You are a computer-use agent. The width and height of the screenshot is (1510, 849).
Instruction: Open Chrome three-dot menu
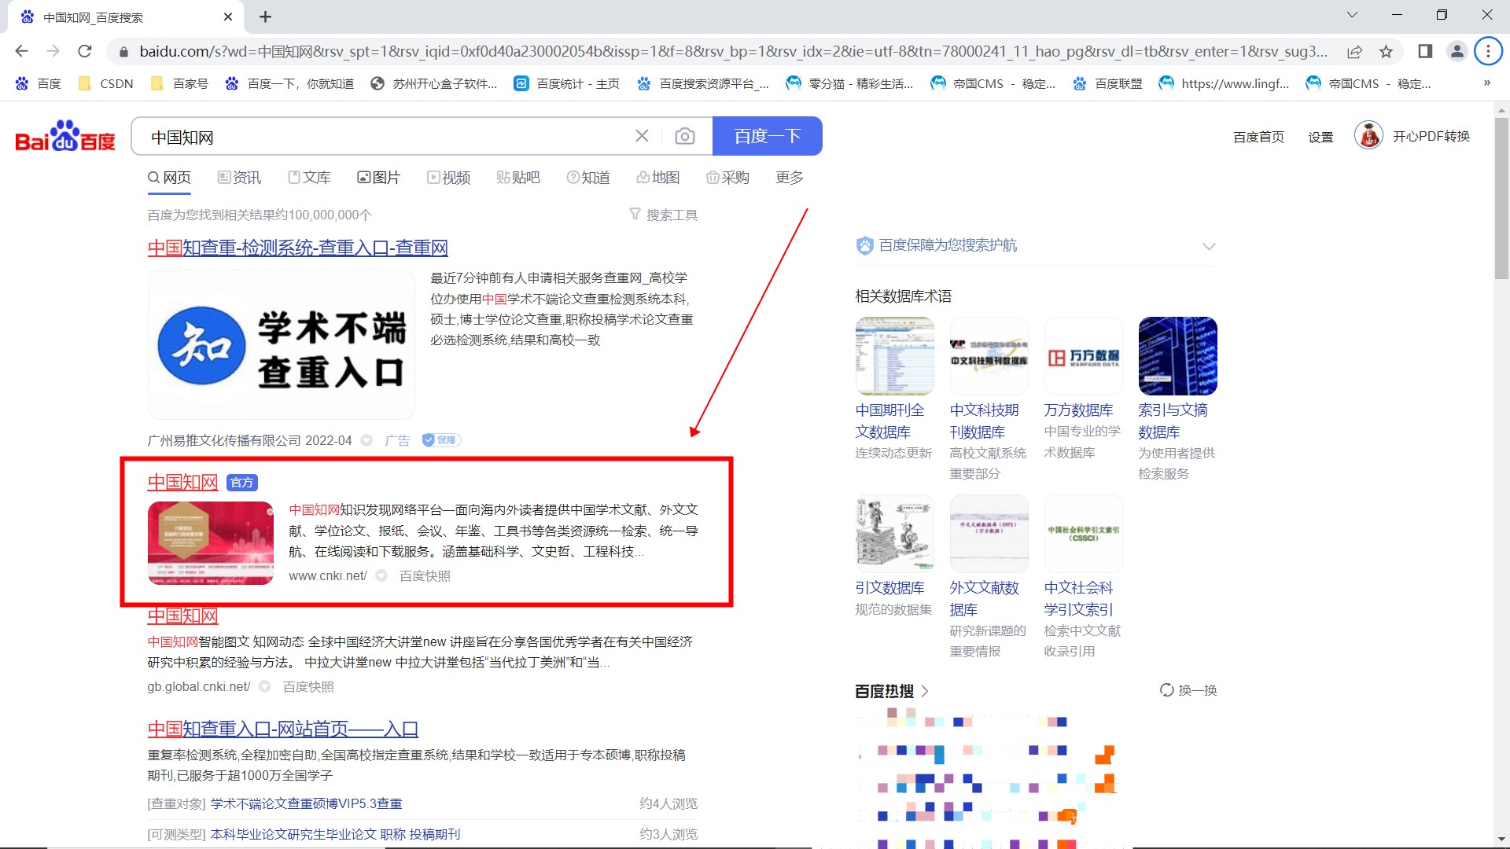point(1487,52)
